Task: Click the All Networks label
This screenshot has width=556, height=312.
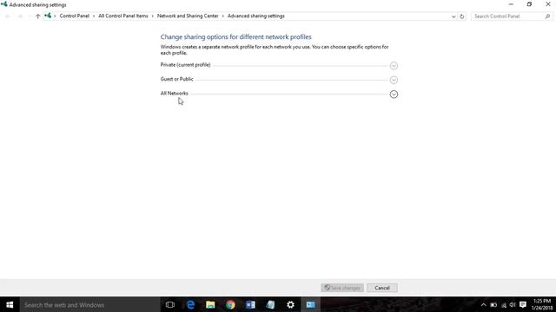Action: click(174, 93)
